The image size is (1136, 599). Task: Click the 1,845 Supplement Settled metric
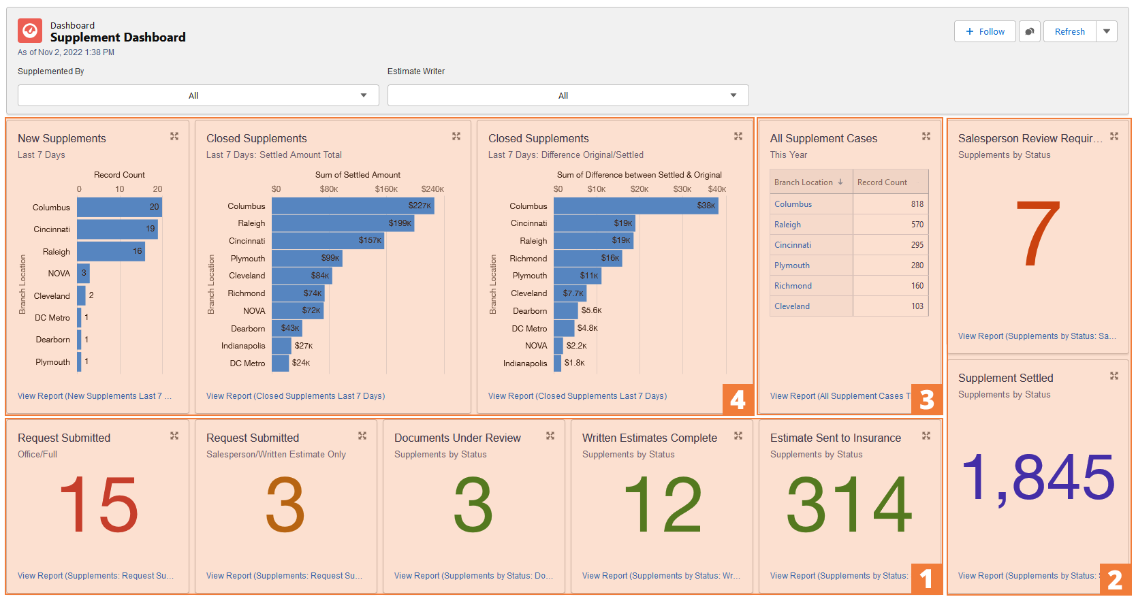tap(1038, 479)
